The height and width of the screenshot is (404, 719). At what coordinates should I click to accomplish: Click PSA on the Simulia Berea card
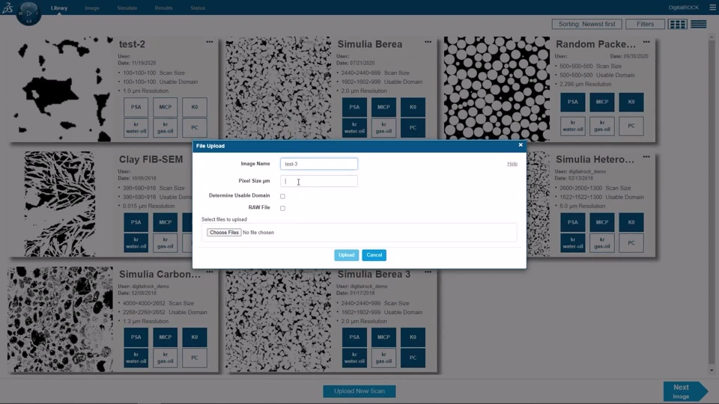coord(354,107)
